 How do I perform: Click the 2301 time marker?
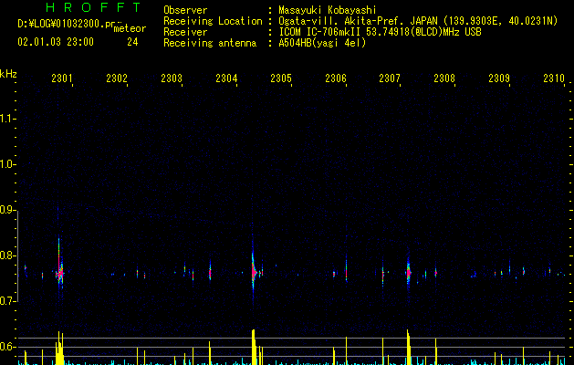coord(62,78)
